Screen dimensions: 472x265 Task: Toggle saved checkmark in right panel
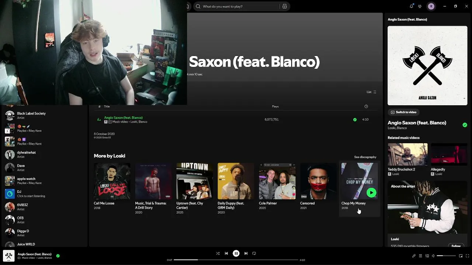[x=465, y=125]
